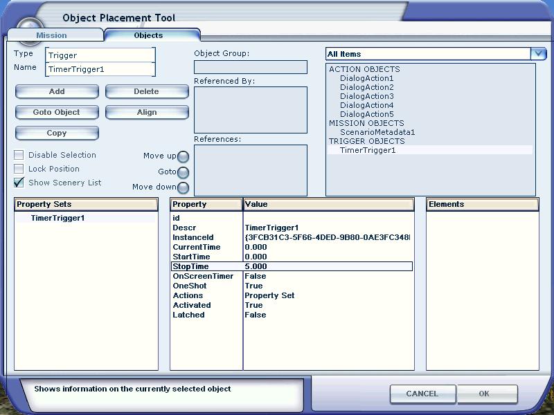Click the Goto circular button
The width and height of the screenshot is (554, 415).
[183, 172]
